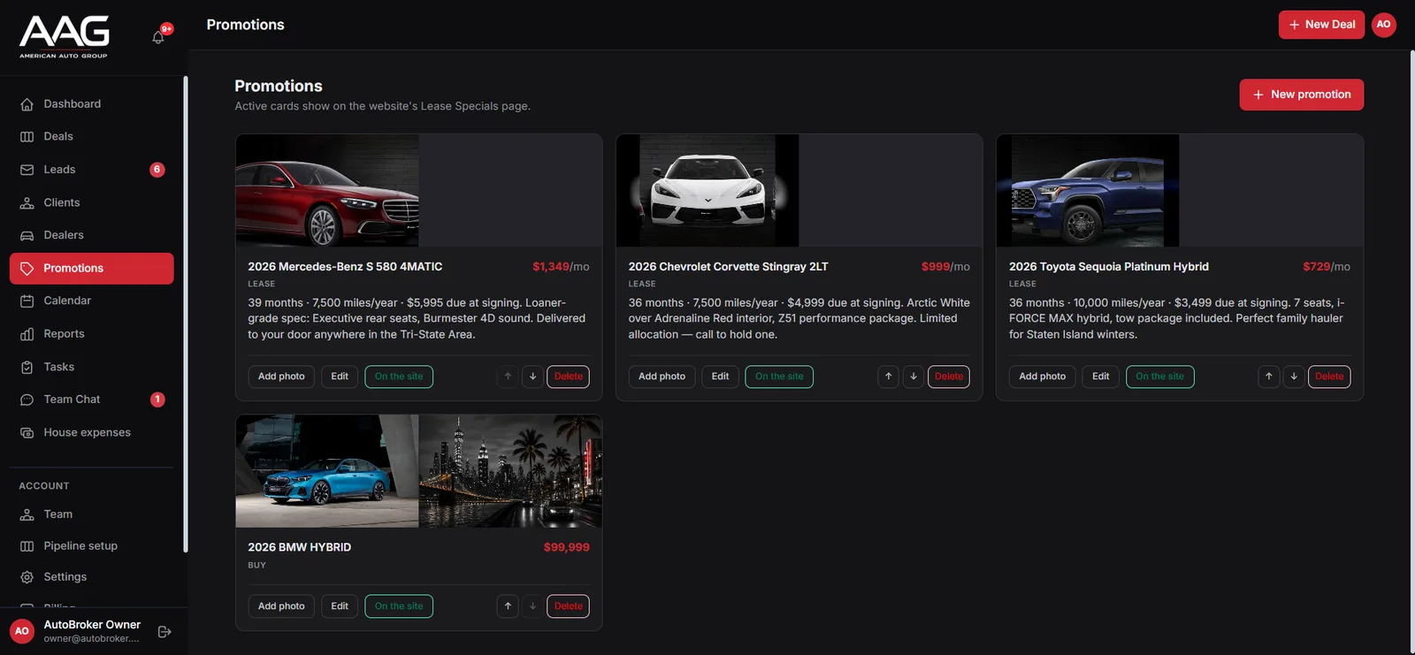This screenshot has height=655, width=1415.
Task: Toggle On the site for BMW HYBRID
Action: pyautogui.click(x=399, y=606)
